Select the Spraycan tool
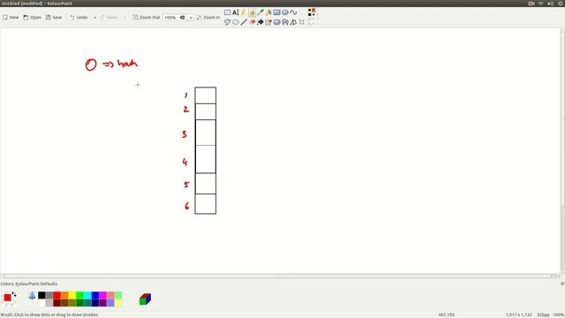This screenshot has height=318, width=565. pos(268,12)
